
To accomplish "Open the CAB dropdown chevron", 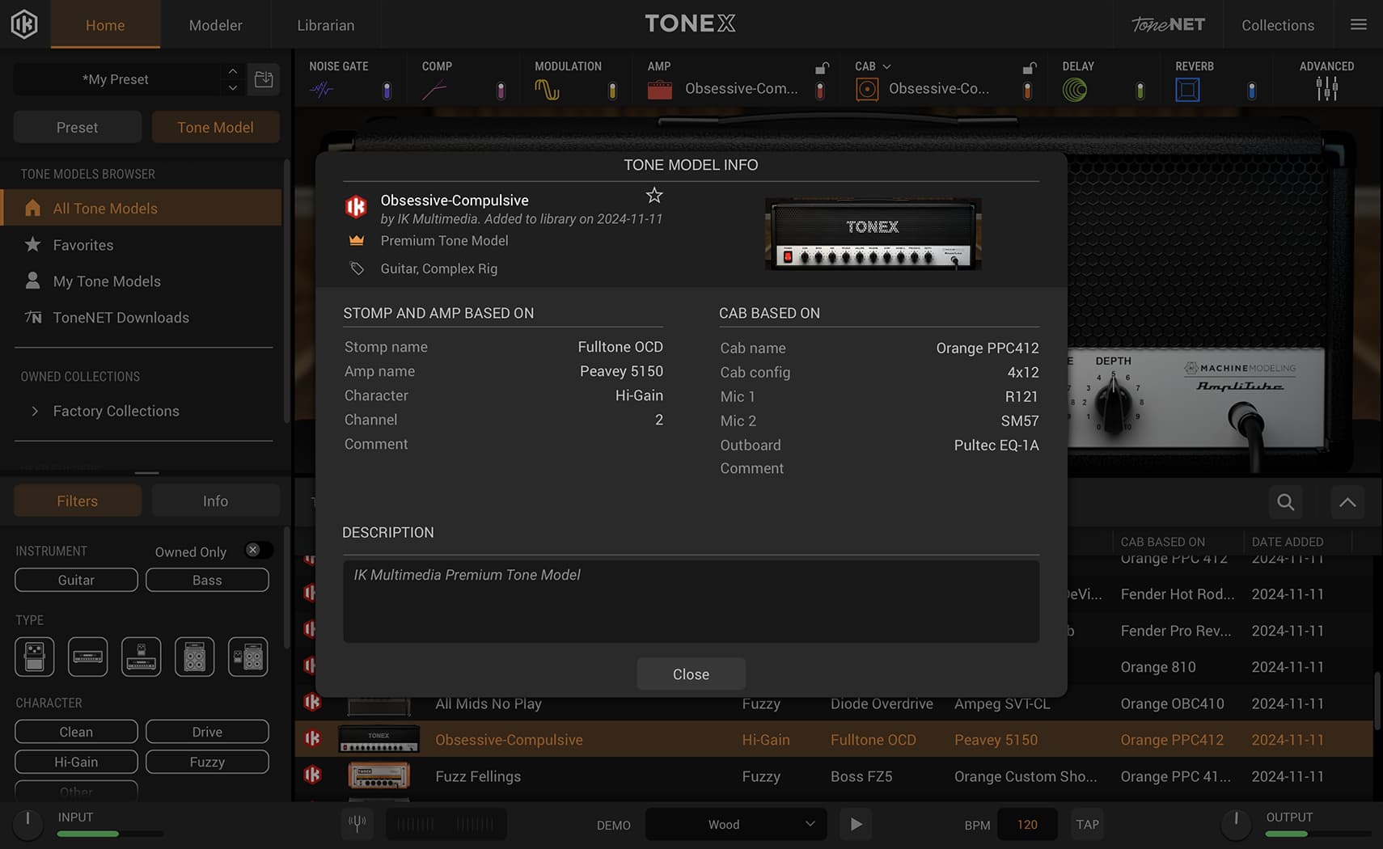I will tap(888, 66).
